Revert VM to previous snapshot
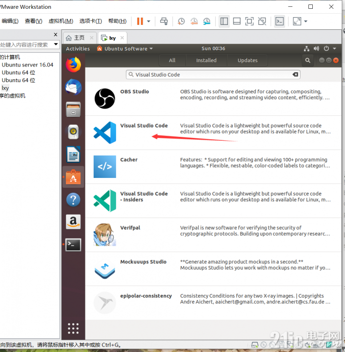Screen dimensions: 345x352 click(x=194, y=22)
